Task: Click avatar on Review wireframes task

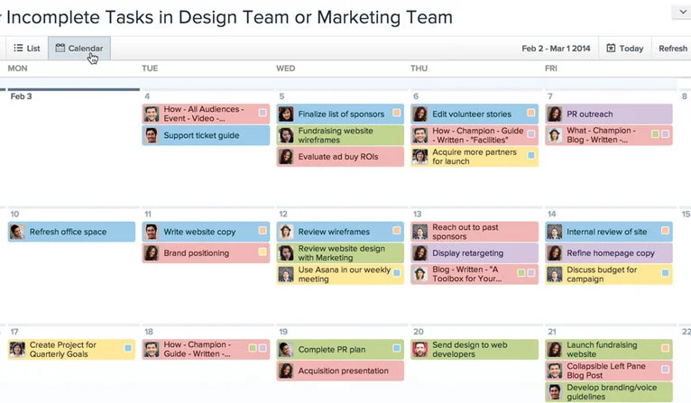Action: click(x=286, y=232)
